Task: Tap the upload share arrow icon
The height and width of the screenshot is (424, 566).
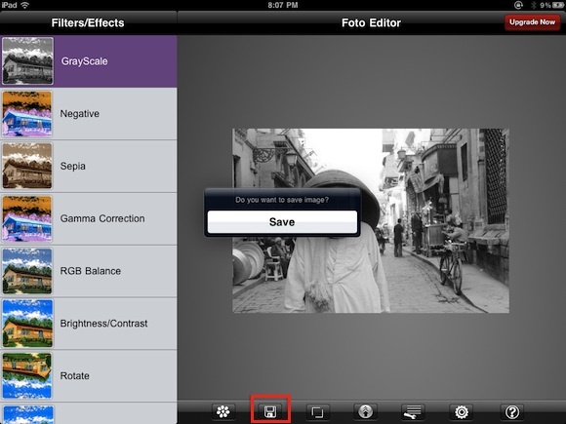Action: [x=365, y=411]
